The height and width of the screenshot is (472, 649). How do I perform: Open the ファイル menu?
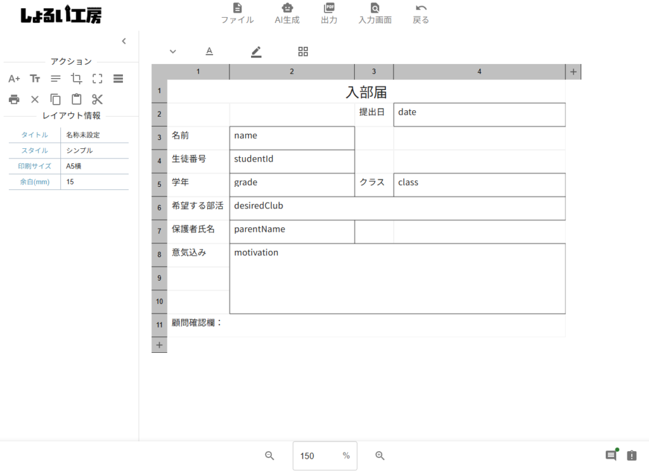tap(237, 13)
